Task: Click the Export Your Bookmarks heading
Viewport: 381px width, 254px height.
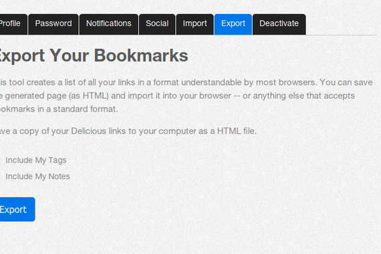Action: (x=94, y=55)
